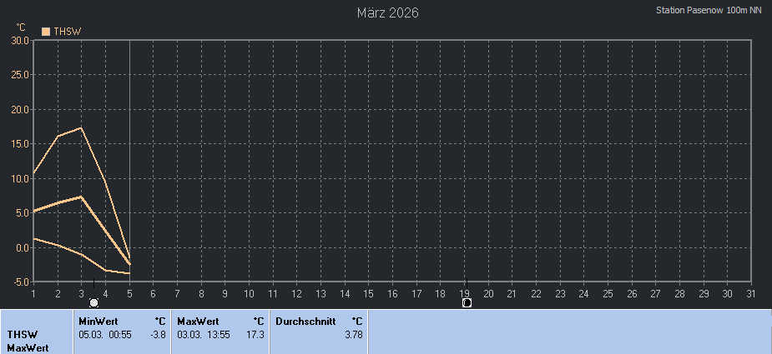
Task: Click the 30.0 label on the temperature axis
Action: tap(20, 40)
